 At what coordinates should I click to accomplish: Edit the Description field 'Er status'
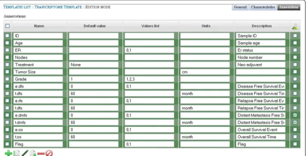[261, 50]
